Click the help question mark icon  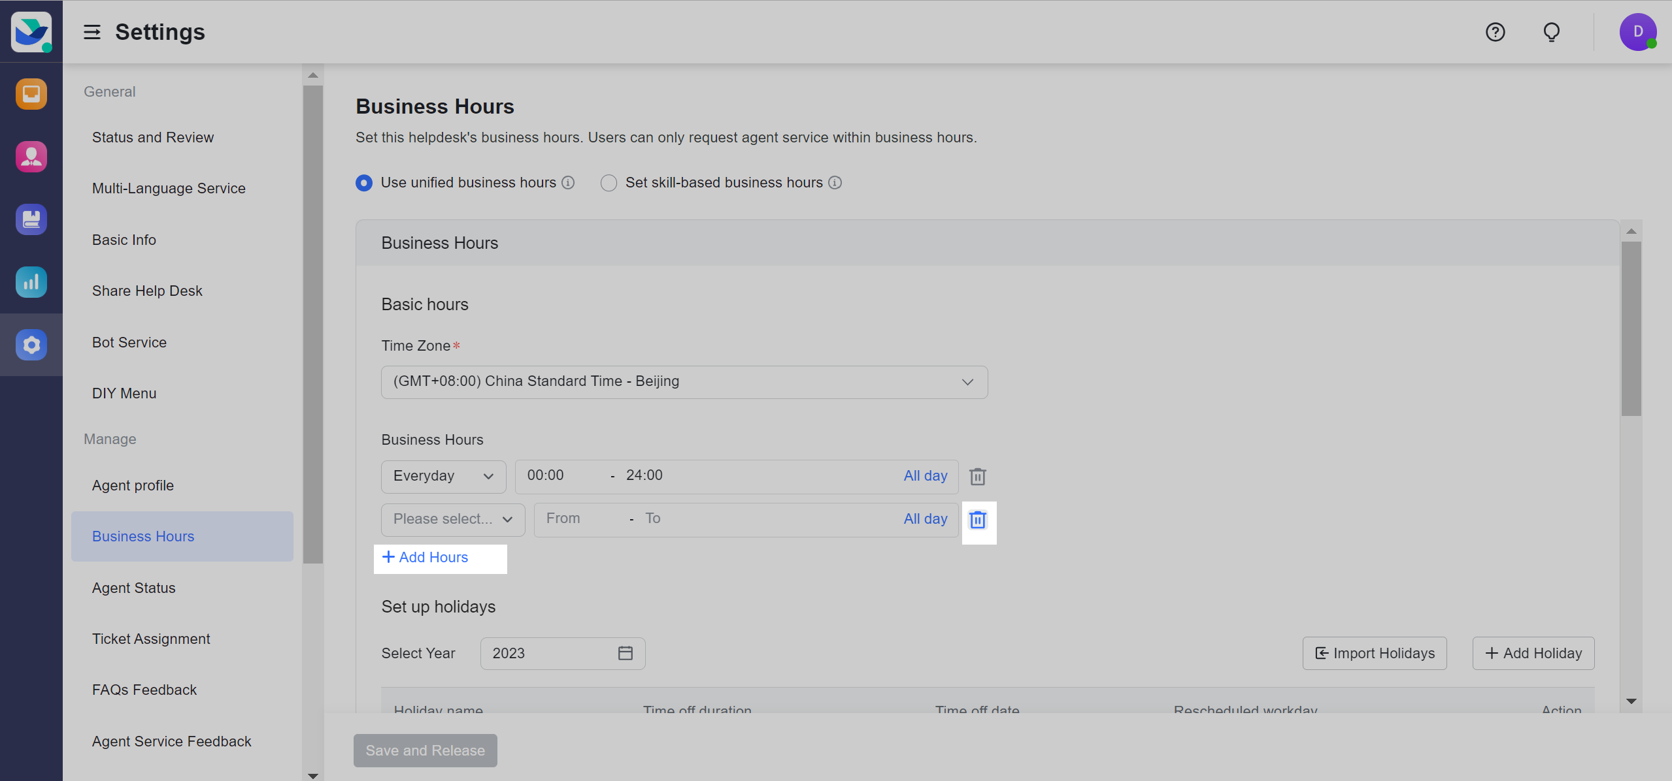click(x=1495, y=32)
